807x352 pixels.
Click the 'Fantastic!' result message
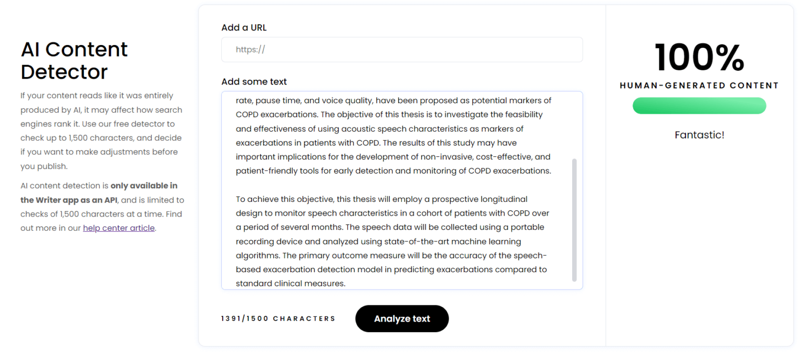click(x=699, y=135)
